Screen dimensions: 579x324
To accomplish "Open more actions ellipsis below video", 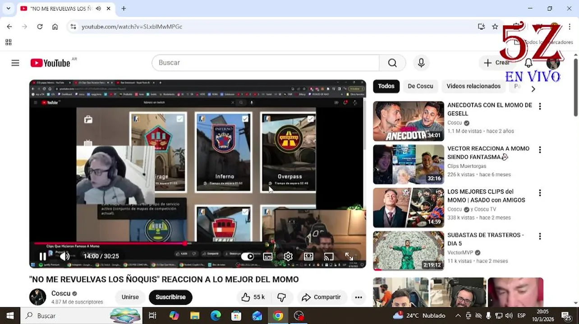I will [358, 297].
